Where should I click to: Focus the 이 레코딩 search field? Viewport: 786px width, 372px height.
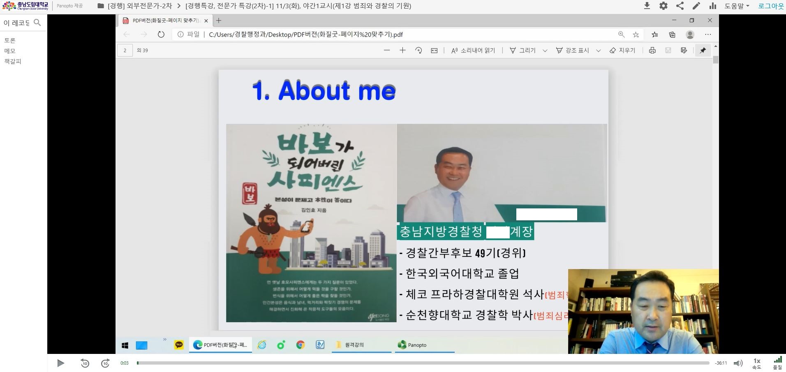17,23
